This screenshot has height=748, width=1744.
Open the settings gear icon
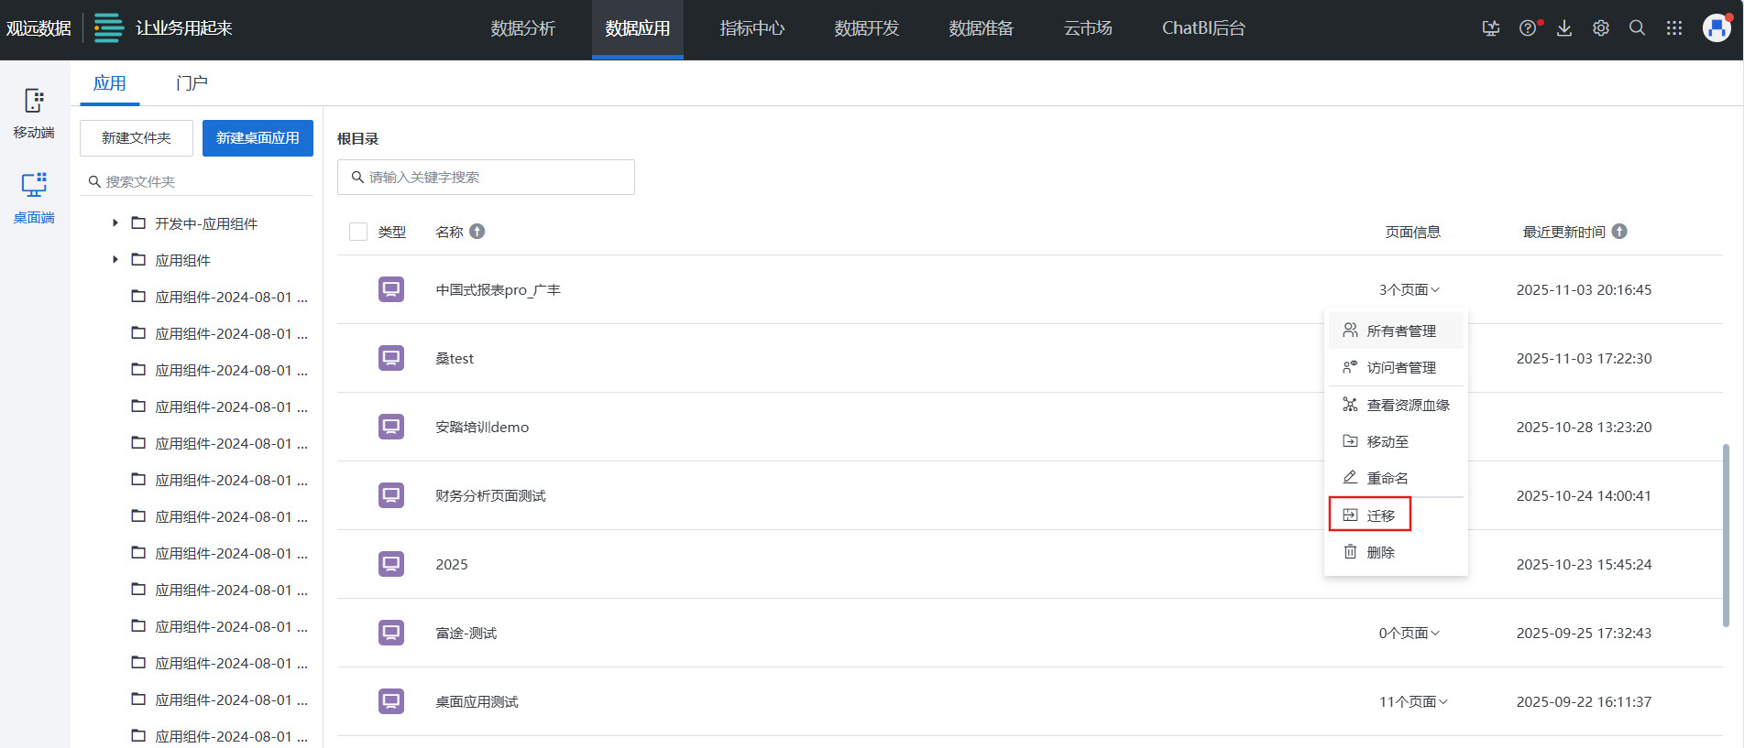pos(1601,28)
